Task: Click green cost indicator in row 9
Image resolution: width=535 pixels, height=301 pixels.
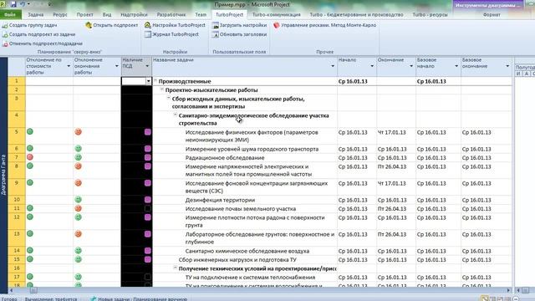Action: (30, 182)
